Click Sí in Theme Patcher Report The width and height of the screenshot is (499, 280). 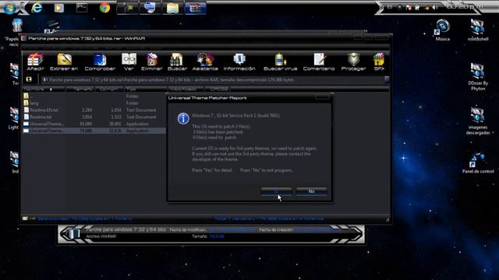(276, 191)
